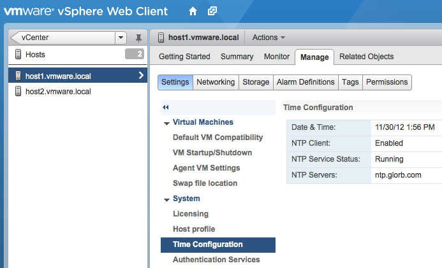
Task: Select Authentication Services in settings list
Action: coord(216,260)
